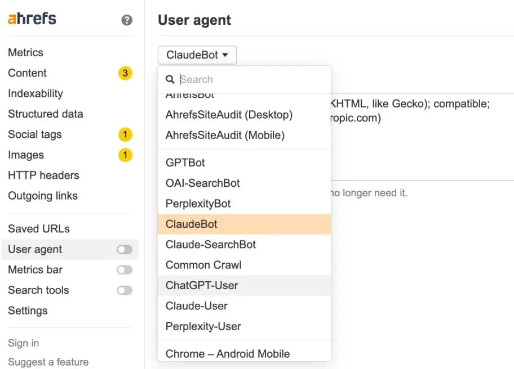This screenshot has width=514, height=369.
Task: Select User agent in sidebar
Action: point(35,249)
